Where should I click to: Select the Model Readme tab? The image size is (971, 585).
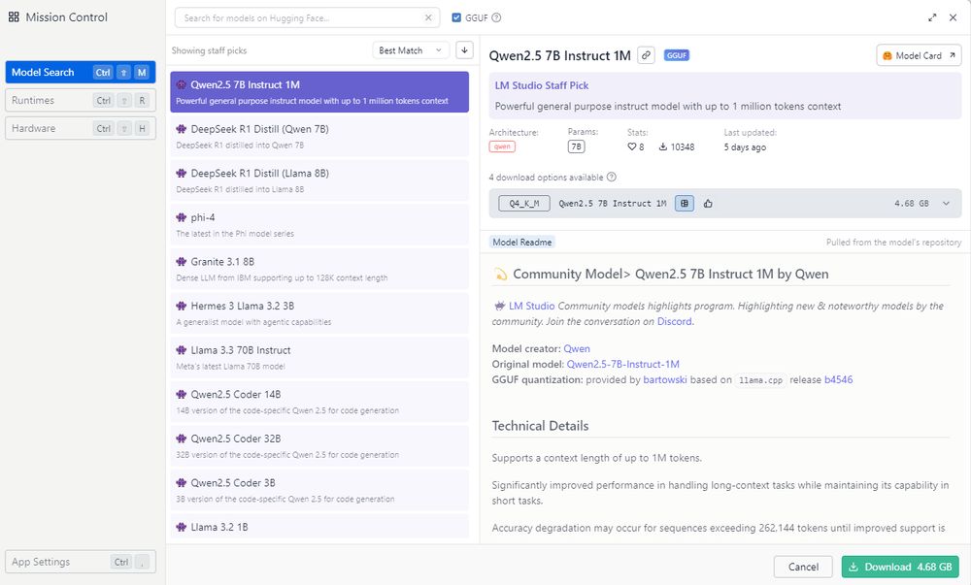coord(522,242)
